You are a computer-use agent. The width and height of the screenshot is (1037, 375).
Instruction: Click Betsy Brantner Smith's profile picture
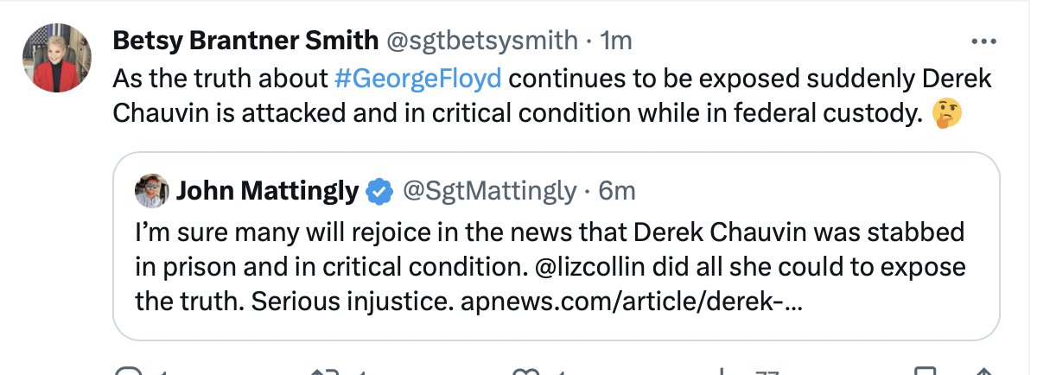pos(56,58)
